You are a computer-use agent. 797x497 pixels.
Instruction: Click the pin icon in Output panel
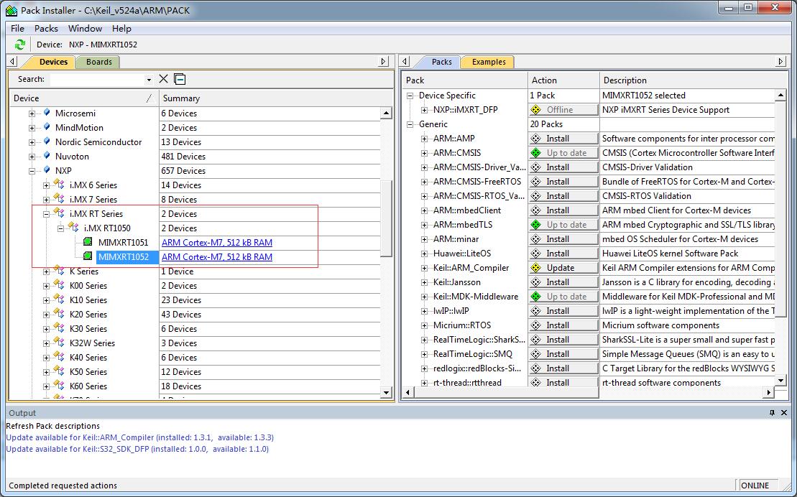click(x=772, y=413)
